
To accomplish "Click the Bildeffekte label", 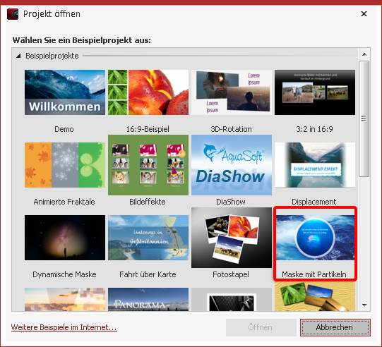I will coord(148,202).
